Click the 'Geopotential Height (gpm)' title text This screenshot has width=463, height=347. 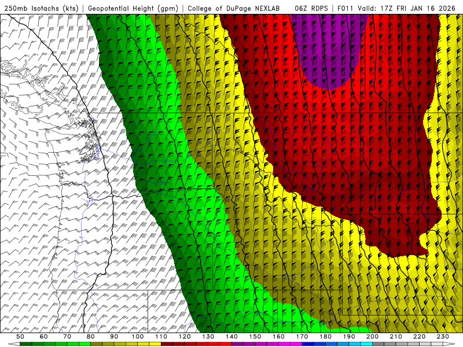point(133,8)
